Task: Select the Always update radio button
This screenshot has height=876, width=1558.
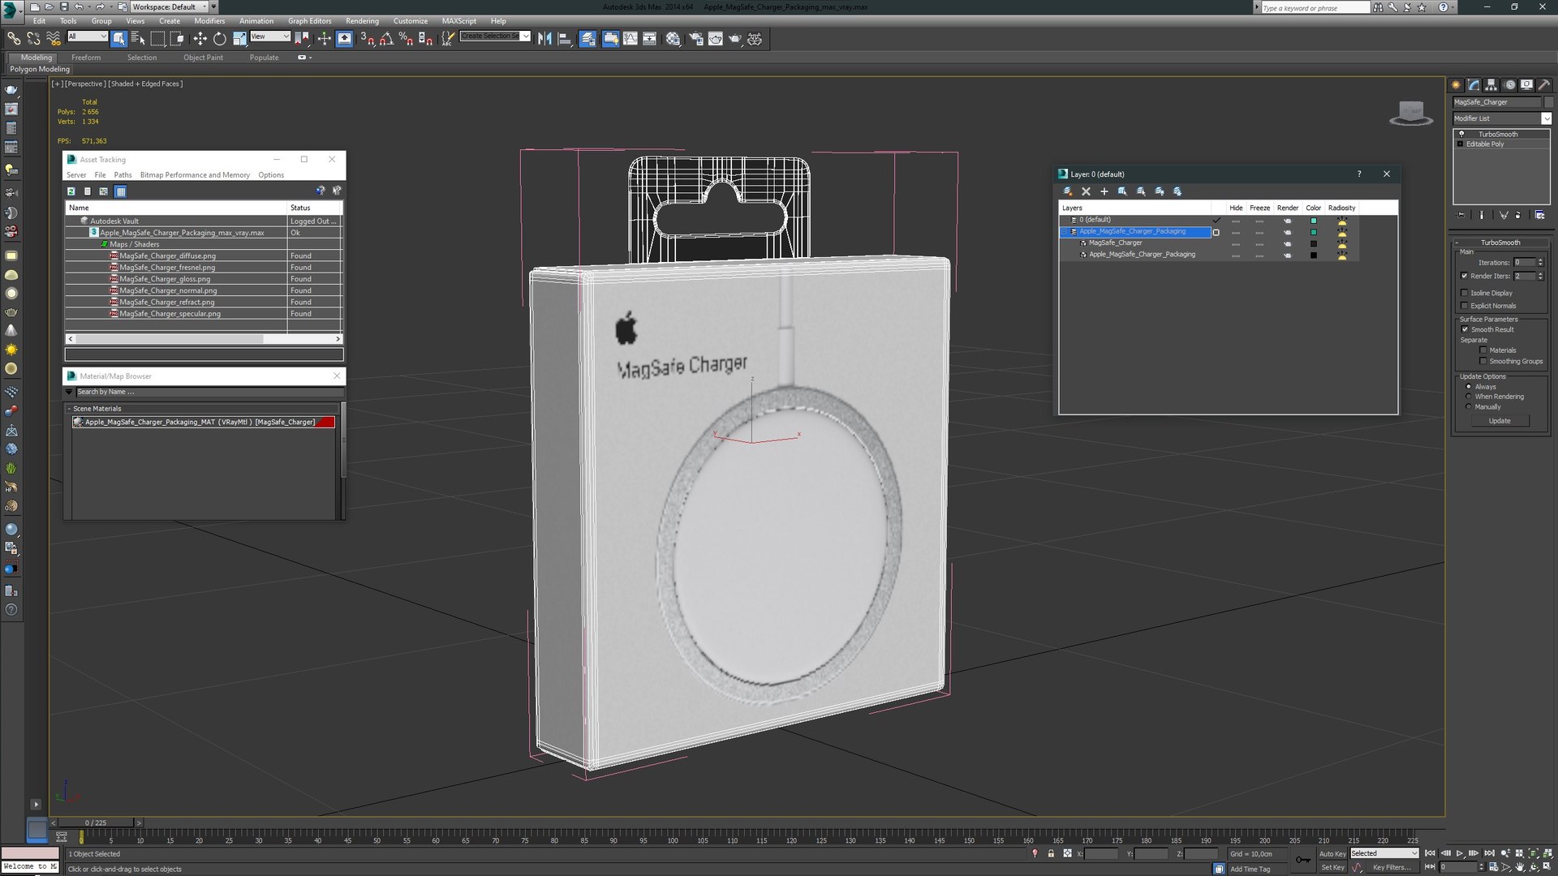Action: pyautogui.click(x=1469, y=387)
